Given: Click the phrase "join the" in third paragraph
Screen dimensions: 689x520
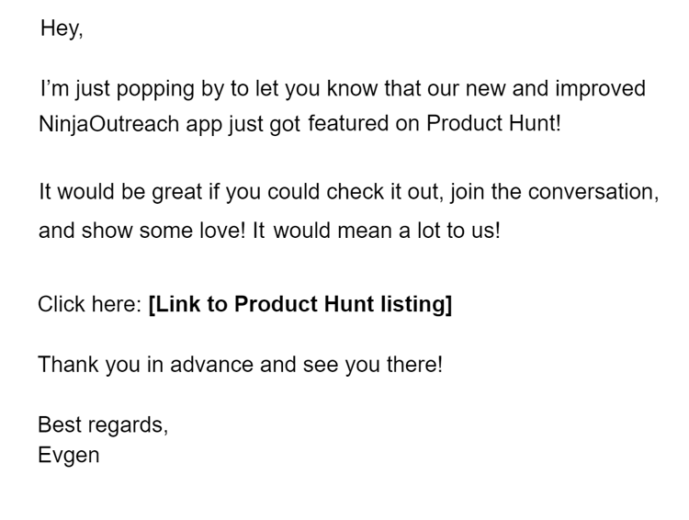Looking at the screenshot, I should tap(486, 193).
